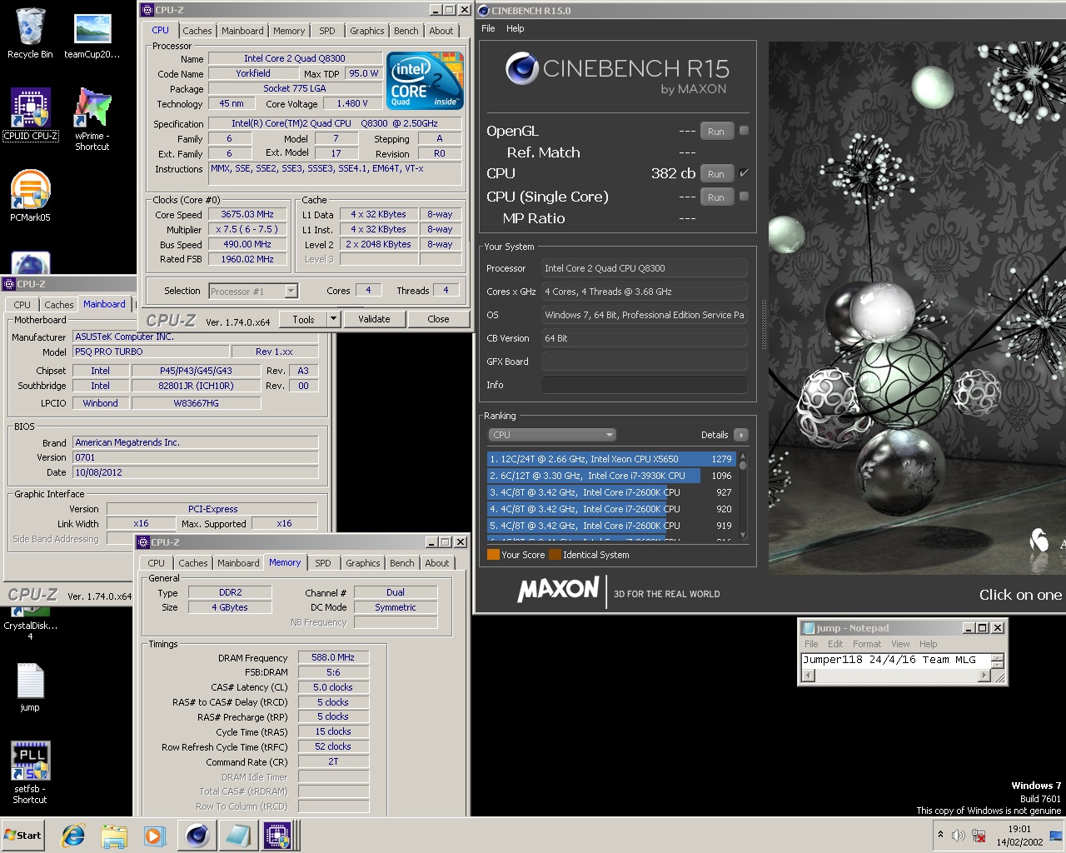
Task: Open Windows Media Player from the taskbar
Action: click(x=154, y=836)
